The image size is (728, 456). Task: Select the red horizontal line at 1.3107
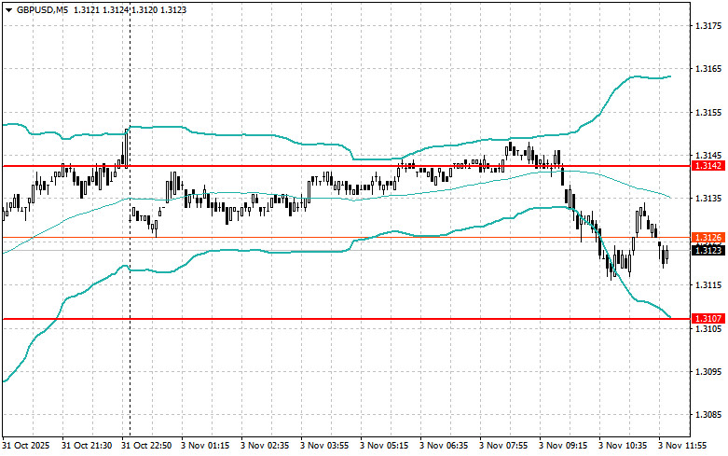[x=346, y=319]
